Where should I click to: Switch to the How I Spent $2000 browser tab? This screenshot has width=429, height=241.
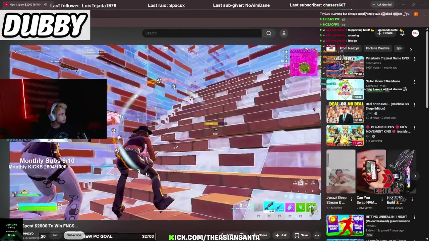click(x=25, y=5)
